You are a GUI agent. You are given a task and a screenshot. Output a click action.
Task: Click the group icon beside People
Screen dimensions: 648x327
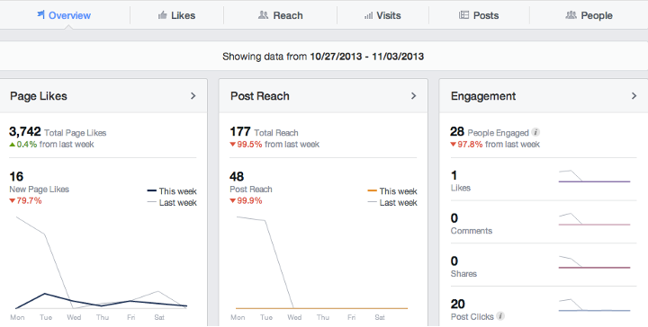click(x=571, y=15)
